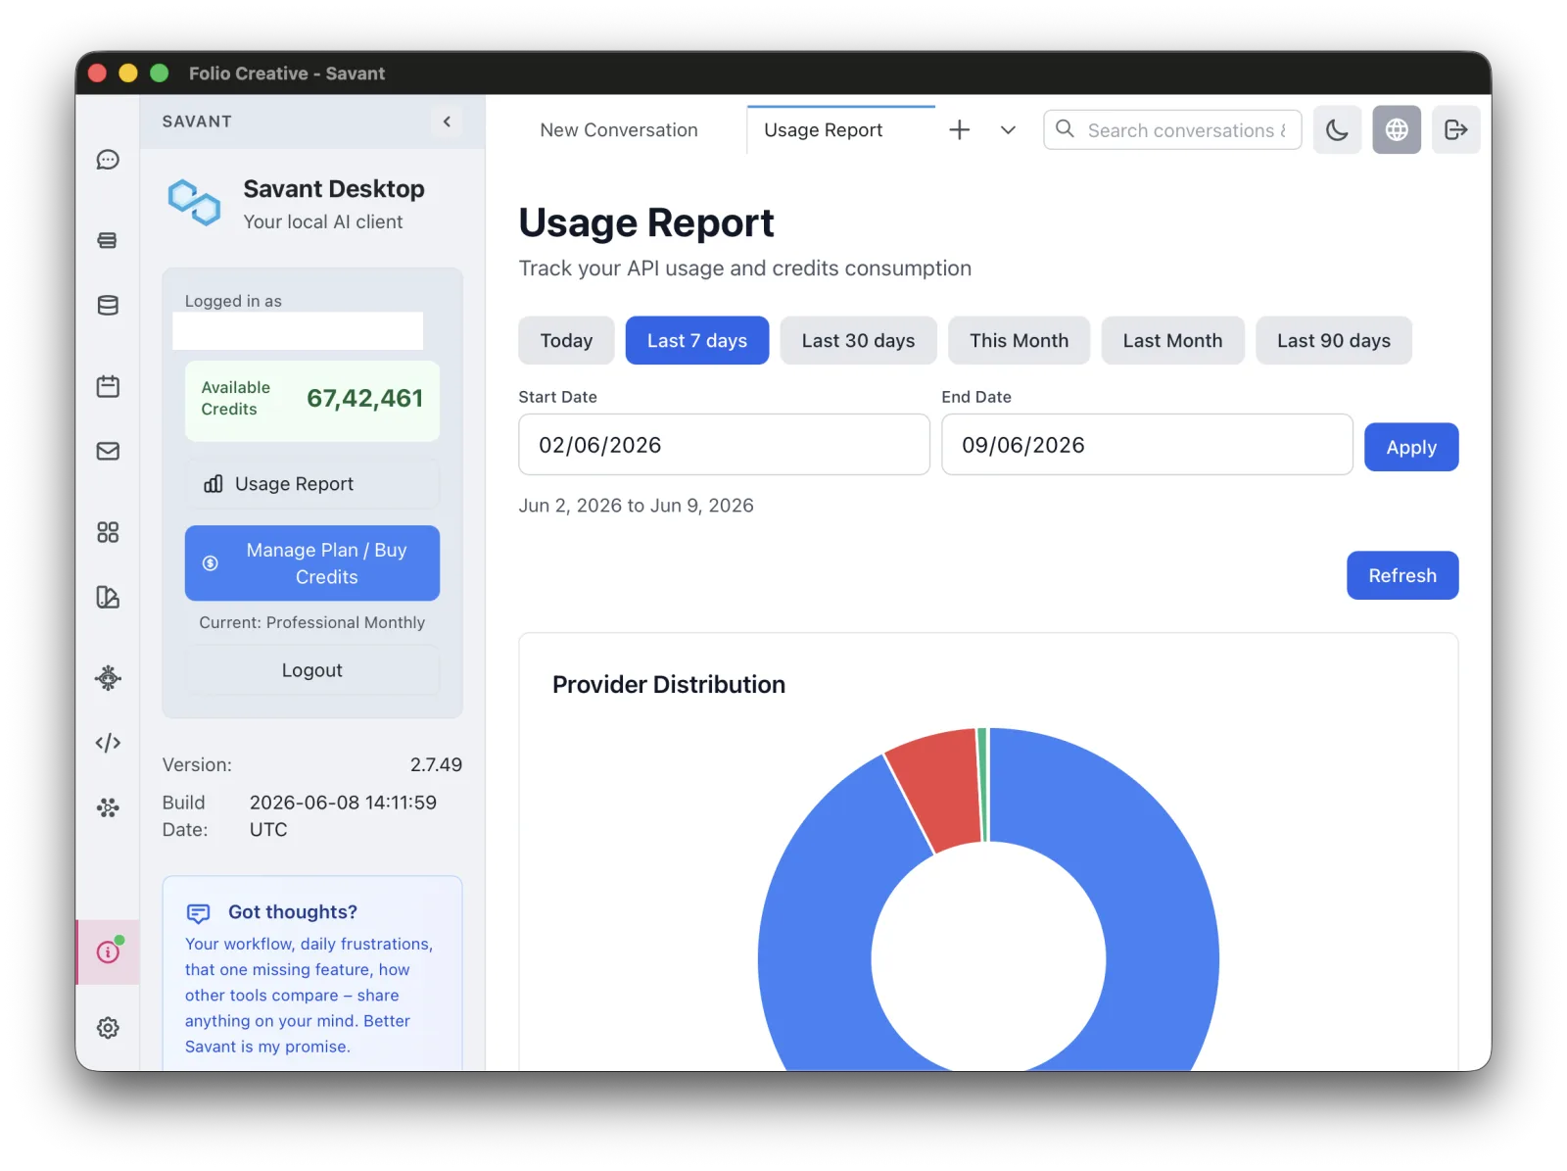
Task: Click the Savant Desktop logo
Action: (194, 203)
